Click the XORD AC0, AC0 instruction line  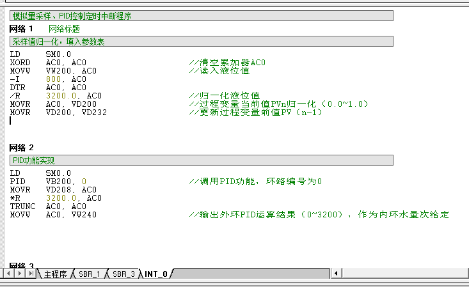coord(48,63)
